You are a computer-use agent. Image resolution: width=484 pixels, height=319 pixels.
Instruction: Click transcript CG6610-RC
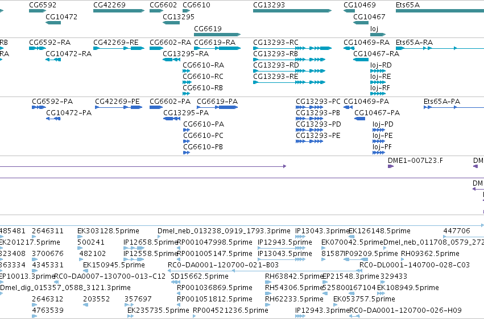point(203,77)
